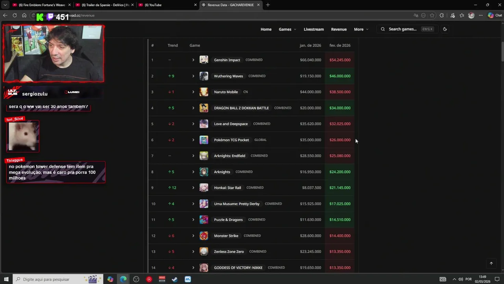The image size is (504, 284).
Task: Expand the Honkai: Star Rail row
Action: tap(193, 188)
